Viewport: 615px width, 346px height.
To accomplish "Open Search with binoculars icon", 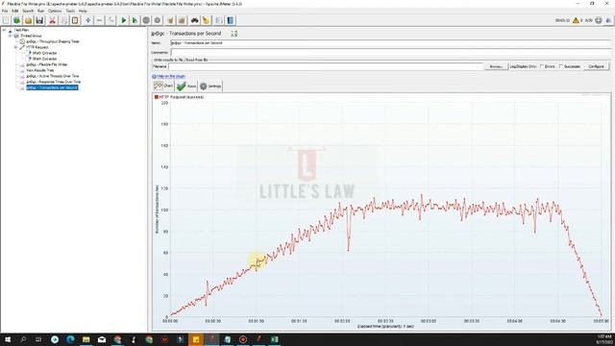I will point(194,20).
